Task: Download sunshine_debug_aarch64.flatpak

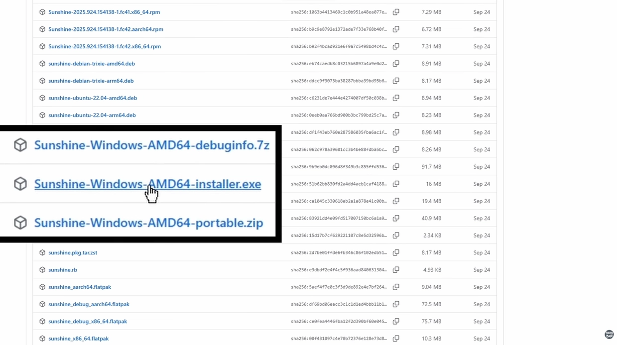Action: (89, 304)
